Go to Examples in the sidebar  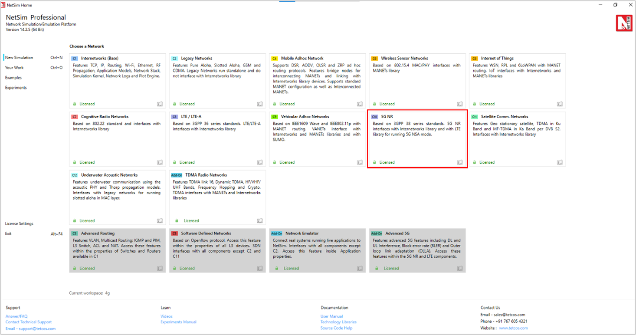pyautogui.click(x=13, y=78)
